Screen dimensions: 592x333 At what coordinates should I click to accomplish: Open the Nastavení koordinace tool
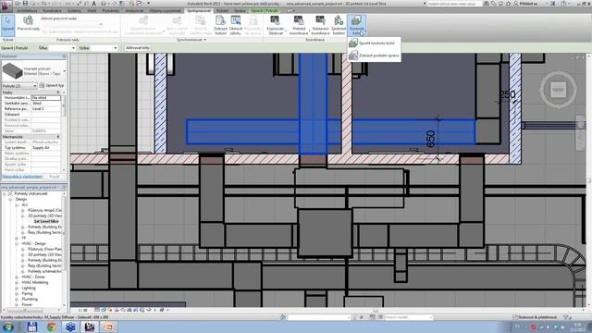point(320,25)
